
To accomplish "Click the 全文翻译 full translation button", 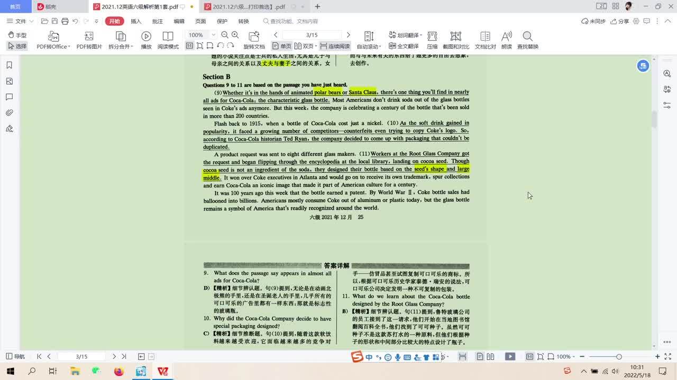I will coord(404,46).
